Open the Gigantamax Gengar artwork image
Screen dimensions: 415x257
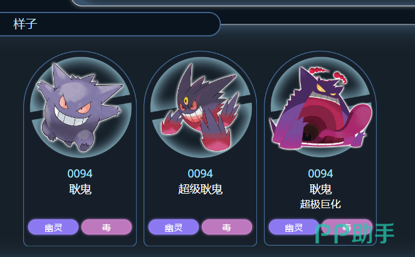(x=320, y=107)
